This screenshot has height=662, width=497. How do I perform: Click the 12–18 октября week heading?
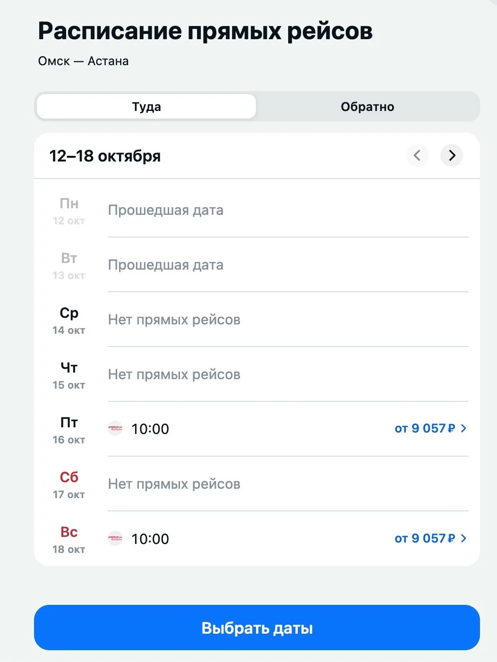click(105, 156)
